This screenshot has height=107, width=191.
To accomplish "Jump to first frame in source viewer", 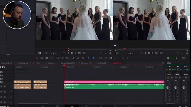I will pos(64,53).
